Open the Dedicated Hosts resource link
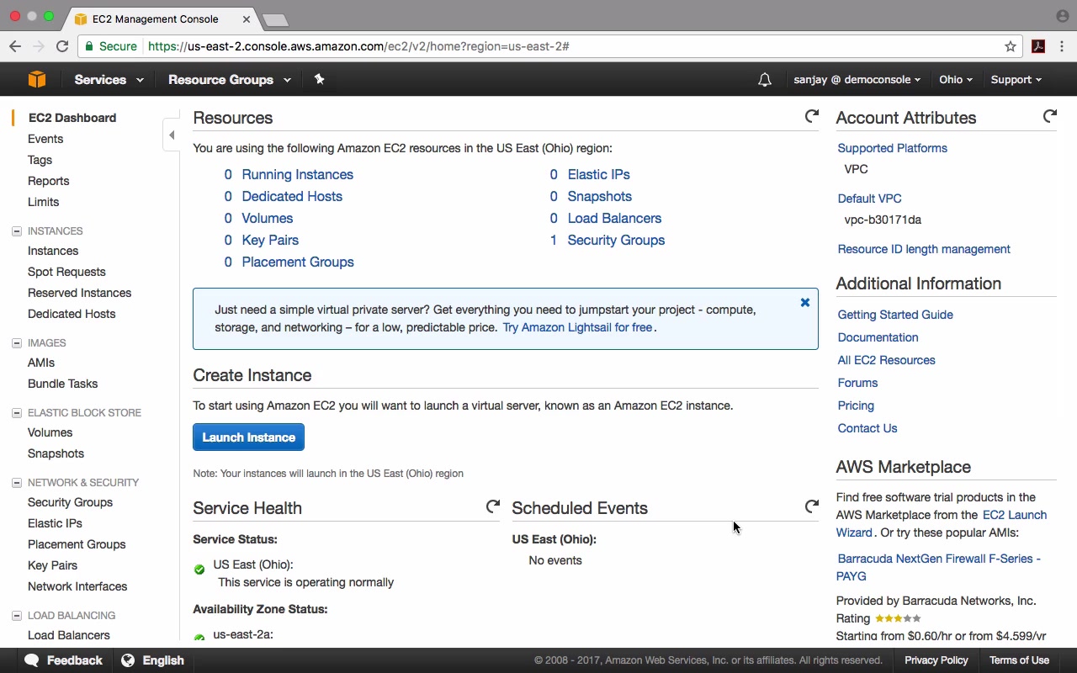This screenshot has height=673, width=1077. 292,196
